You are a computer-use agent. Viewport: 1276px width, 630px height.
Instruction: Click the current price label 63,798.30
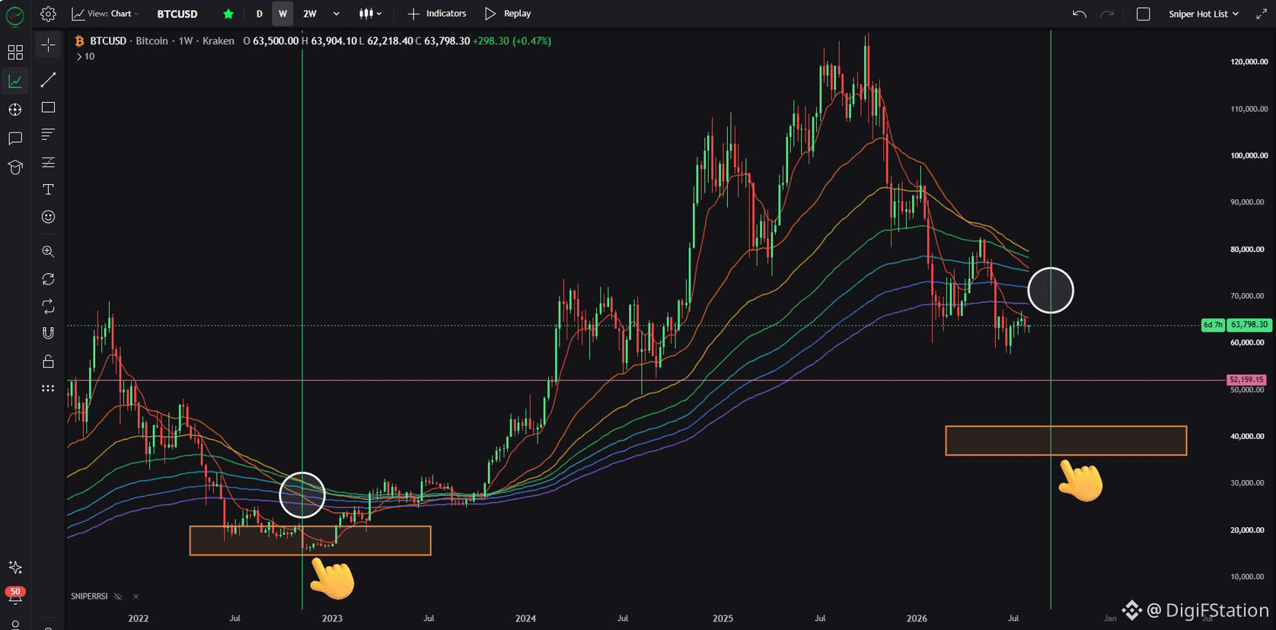click(x=1249, y=325)
